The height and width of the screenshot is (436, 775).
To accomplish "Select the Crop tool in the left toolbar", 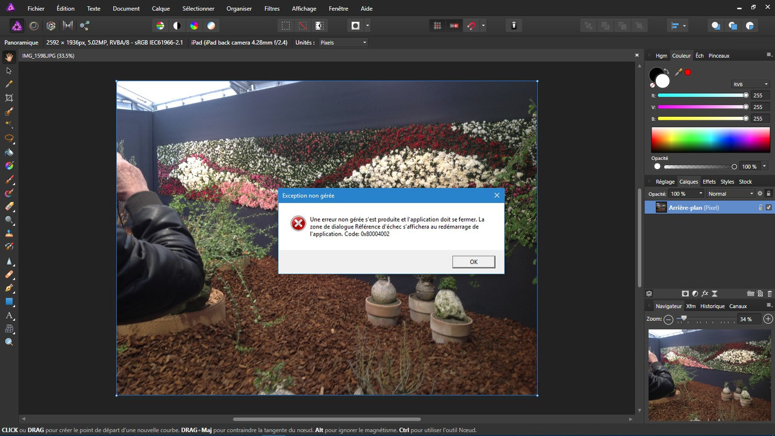I will pos(9,97).
